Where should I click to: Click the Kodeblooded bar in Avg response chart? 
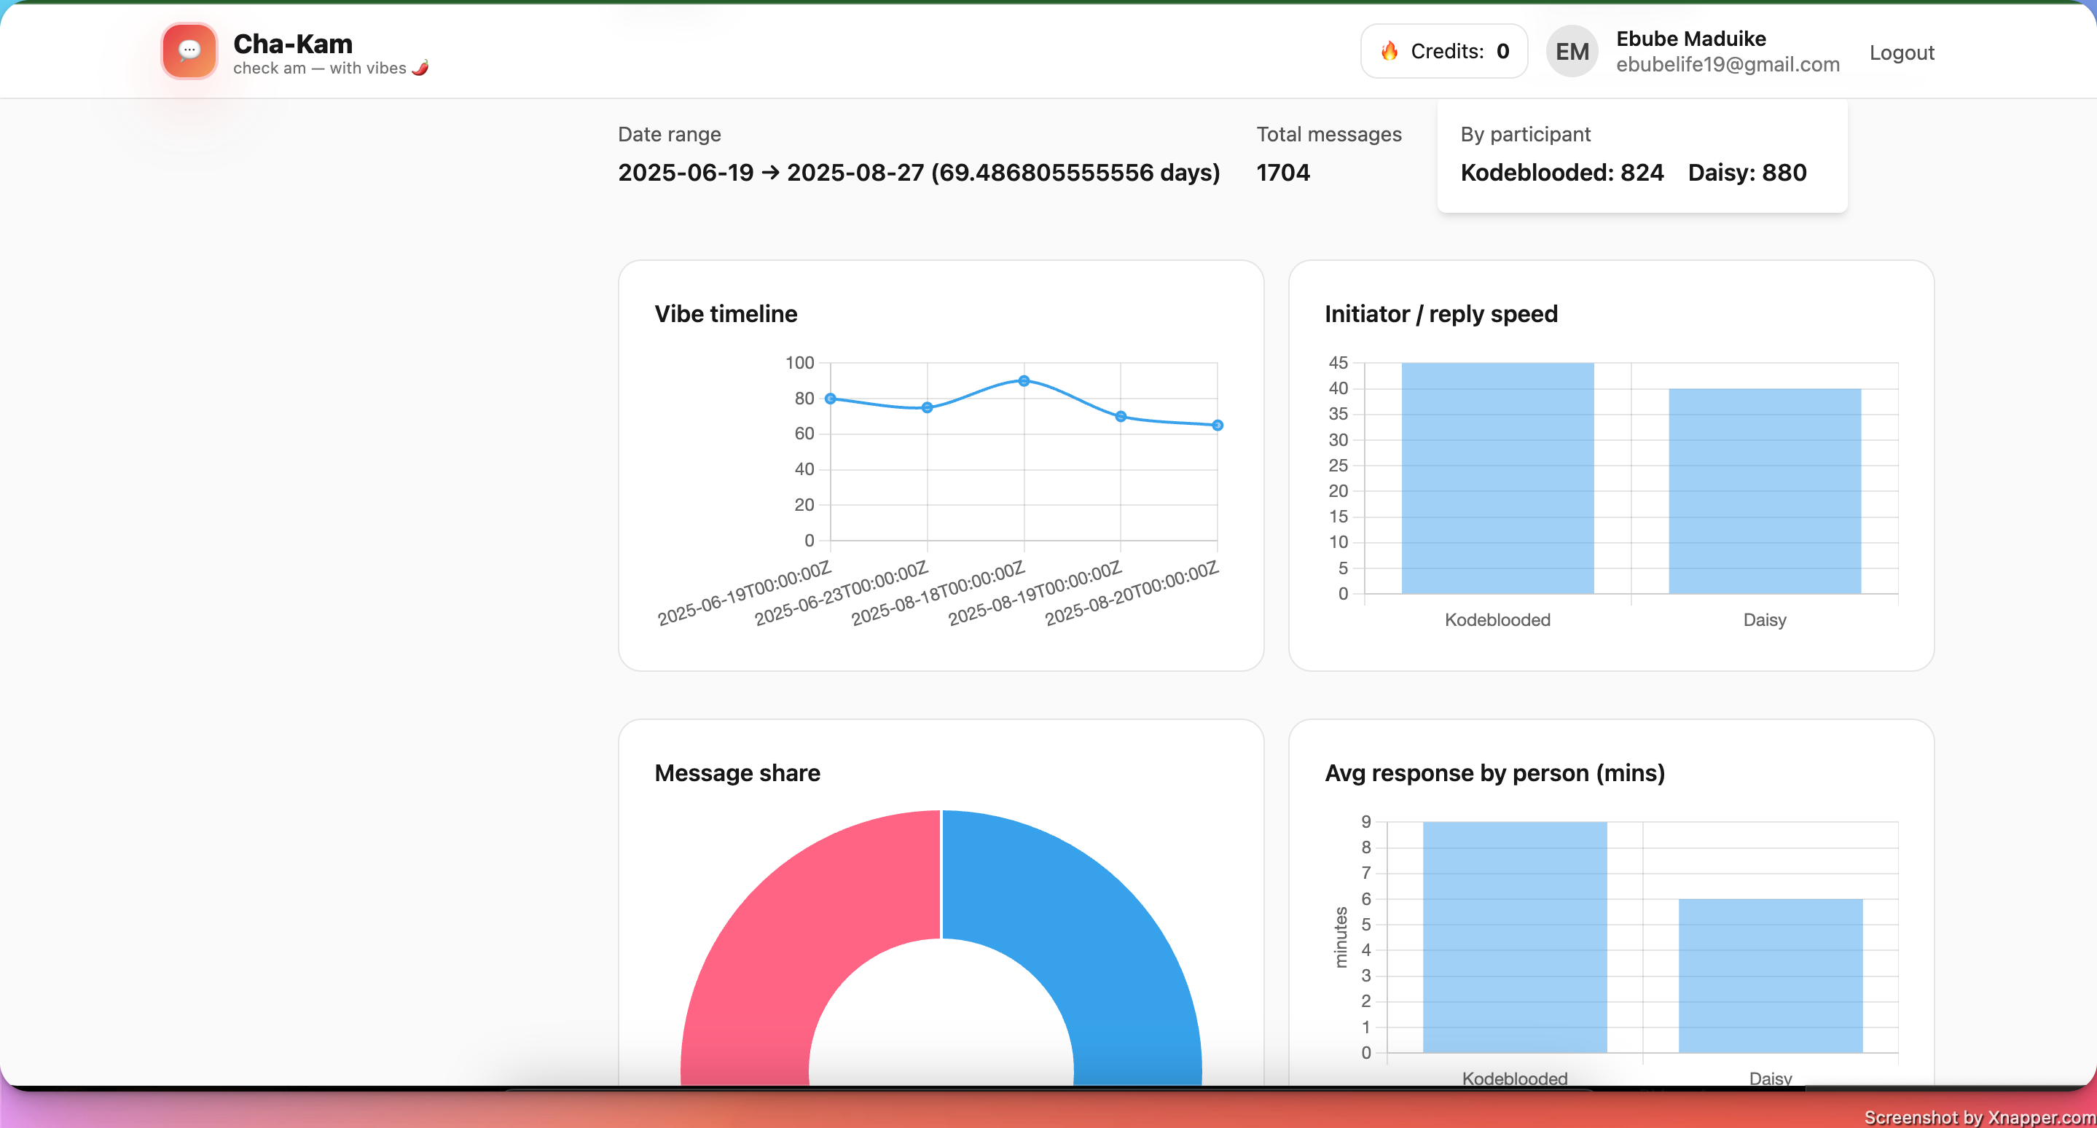(x=1515, y=938)
